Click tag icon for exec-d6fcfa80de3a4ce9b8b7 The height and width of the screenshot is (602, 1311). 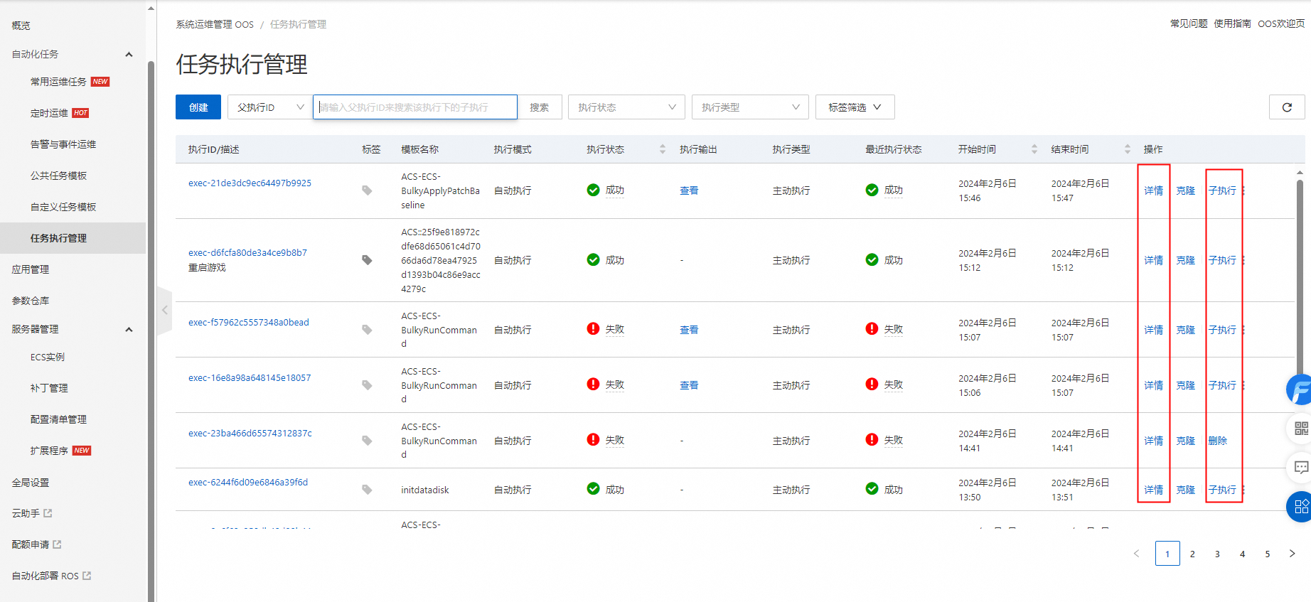[x=367, y=260]
